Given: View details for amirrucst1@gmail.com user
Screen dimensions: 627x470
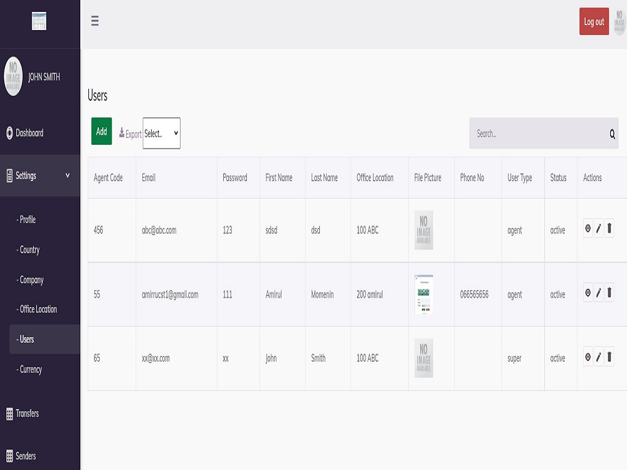Looking at the screenshot, I should point(588,293).
